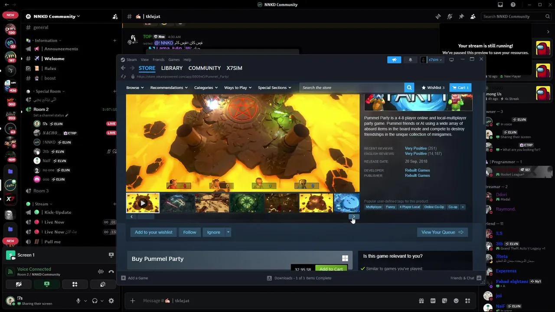Open x7sim account dropdown in Steam
Viewport: 555px width, 312px height.
coord(432,60)
